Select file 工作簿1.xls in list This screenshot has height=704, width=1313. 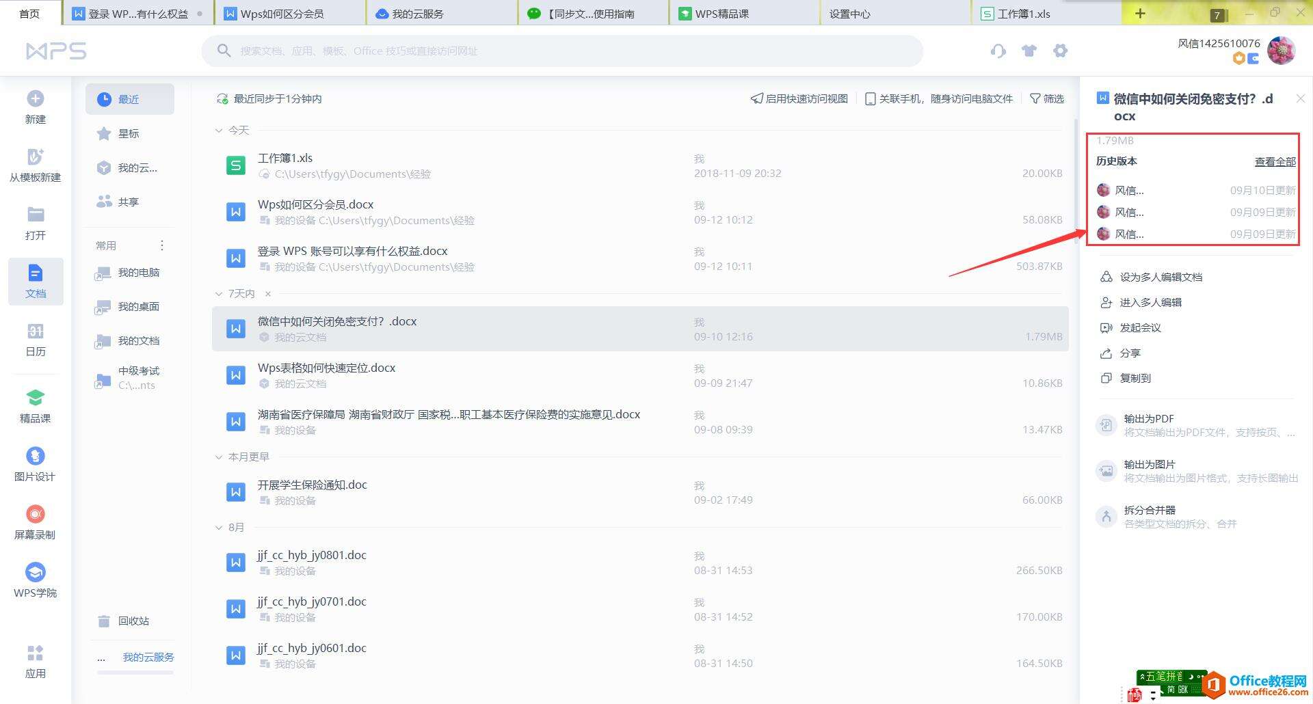tap(640, 165)
